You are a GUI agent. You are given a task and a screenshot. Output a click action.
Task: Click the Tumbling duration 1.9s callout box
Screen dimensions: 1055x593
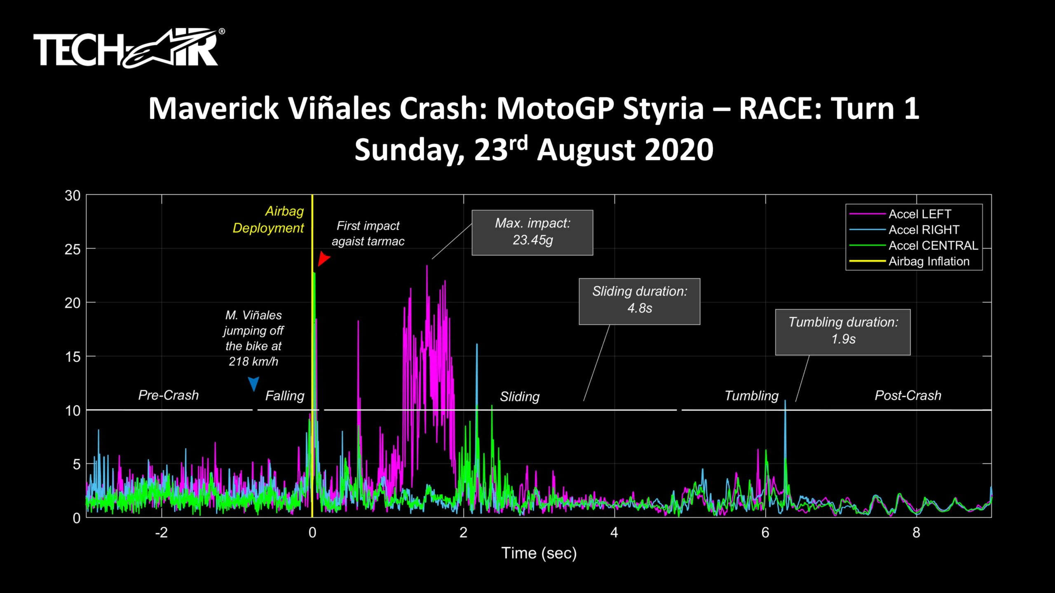click(842, 332)
